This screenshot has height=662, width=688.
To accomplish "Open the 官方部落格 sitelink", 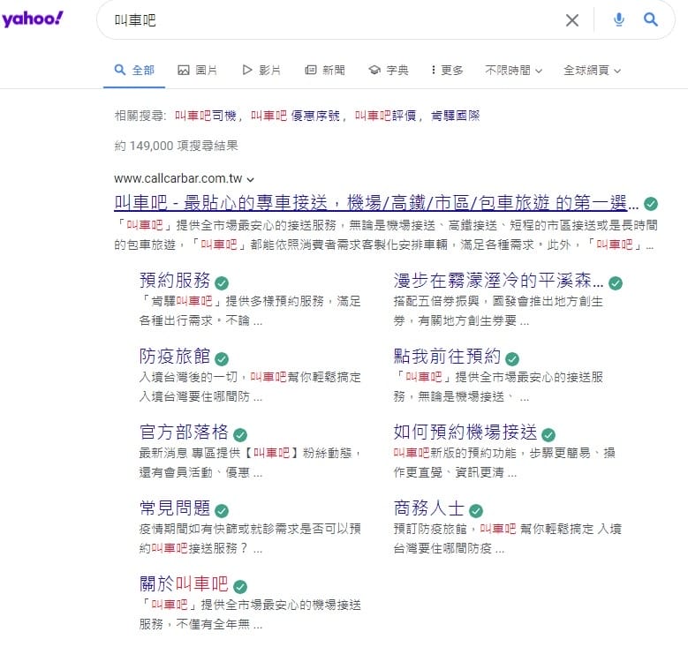I will coord(185,432).
